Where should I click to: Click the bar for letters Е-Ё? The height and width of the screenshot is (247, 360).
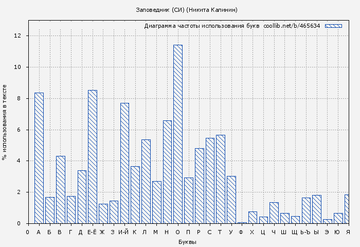(93, 156)
